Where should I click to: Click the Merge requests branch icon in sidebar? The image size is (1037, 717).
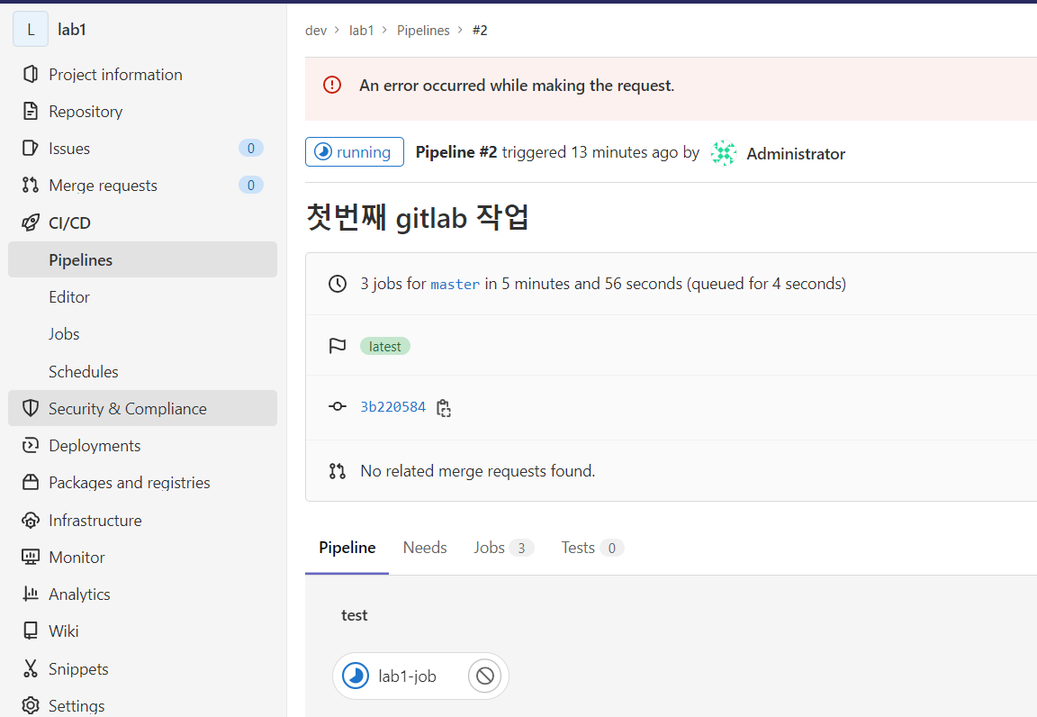[x=31, y=185]
